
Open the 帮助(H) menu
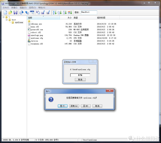(42, 7)
